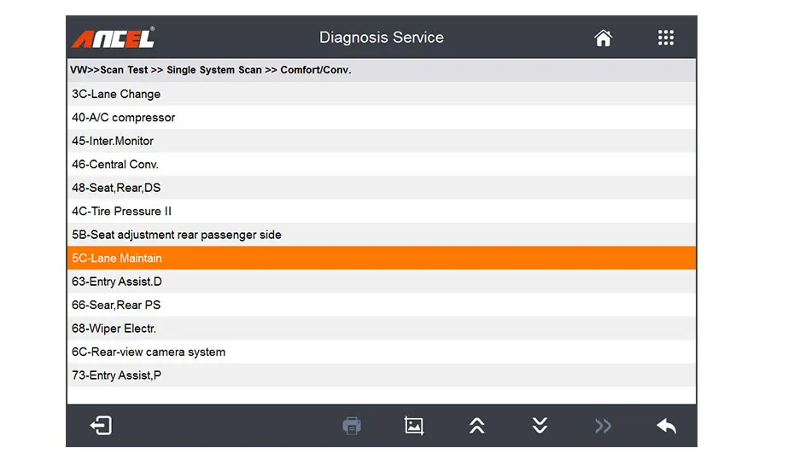Select 4C-Tire Pressure II
The image size is (794, 460).
pos(122,211)
